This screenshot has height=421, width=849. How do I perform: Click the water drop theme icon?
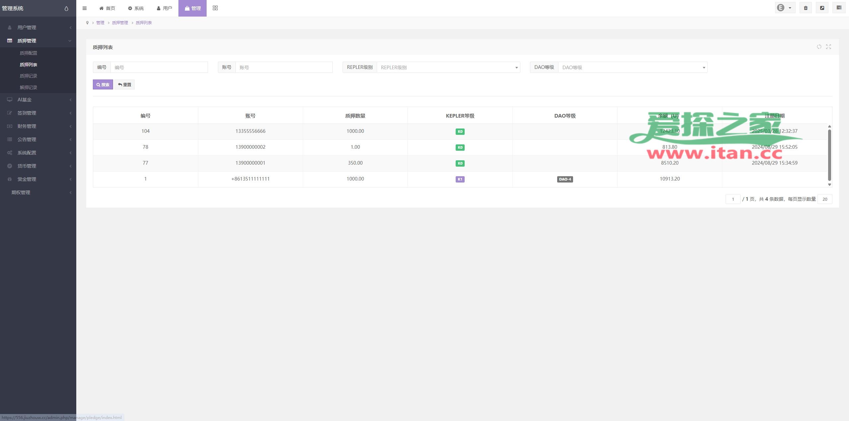(x=66, y=9)
